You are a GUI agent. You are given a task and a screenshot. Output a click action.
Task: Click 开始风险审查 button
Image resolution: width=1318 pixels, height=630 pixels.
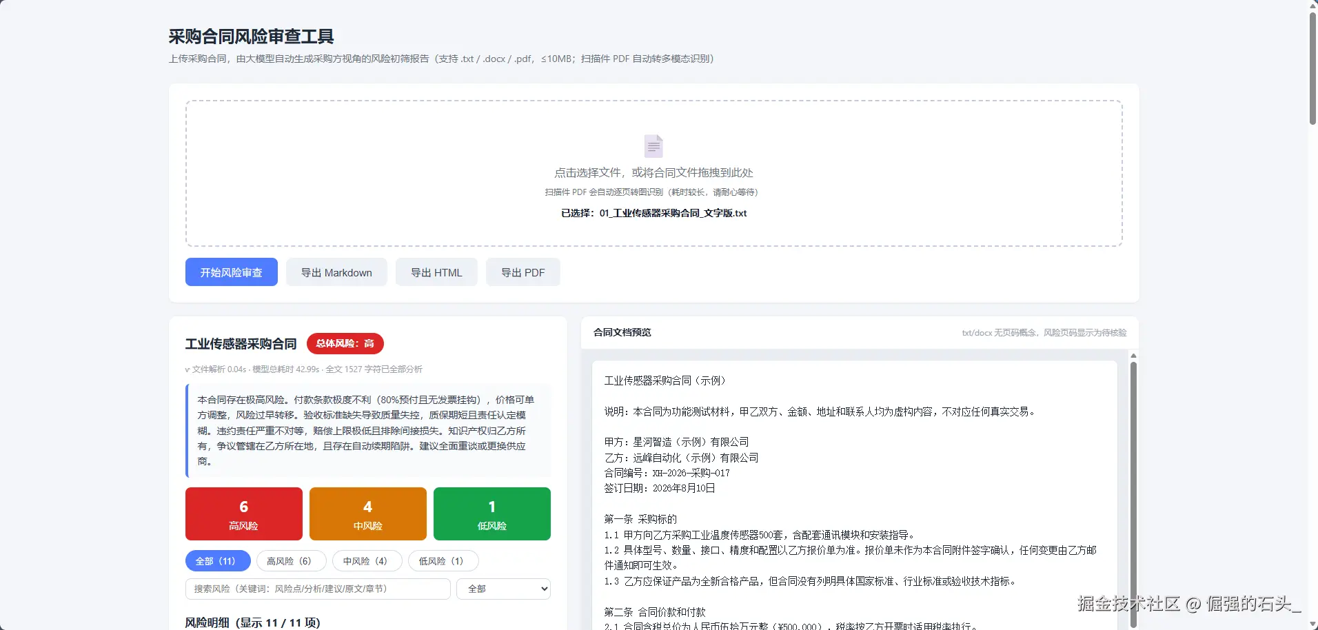tap(232, 272)
